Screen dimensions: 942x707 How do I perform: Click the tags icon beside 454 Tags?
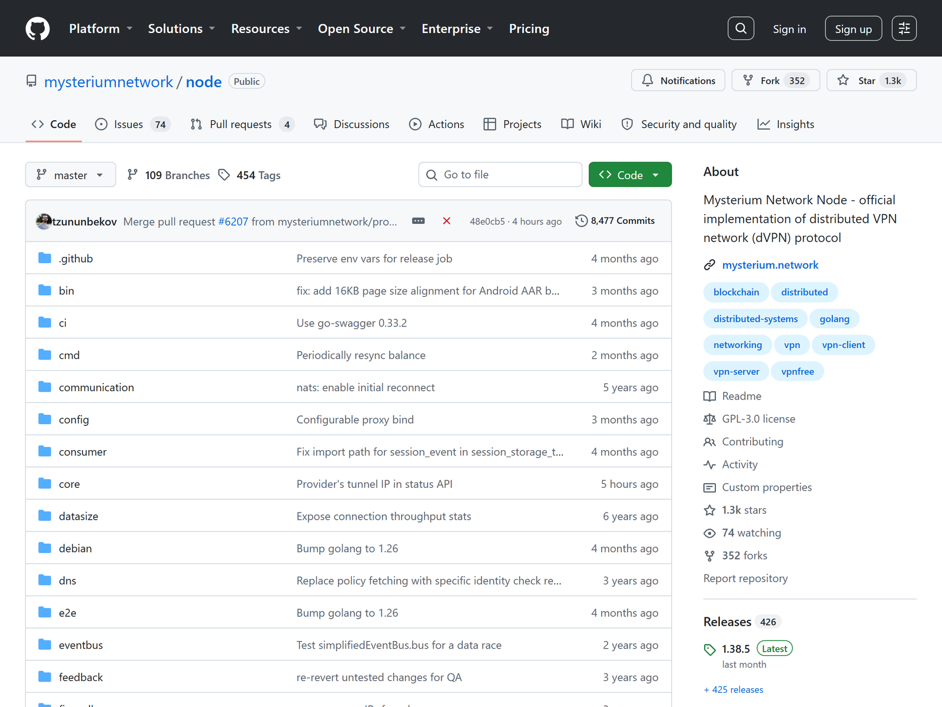pyautogui.click(x=224, y=175)
